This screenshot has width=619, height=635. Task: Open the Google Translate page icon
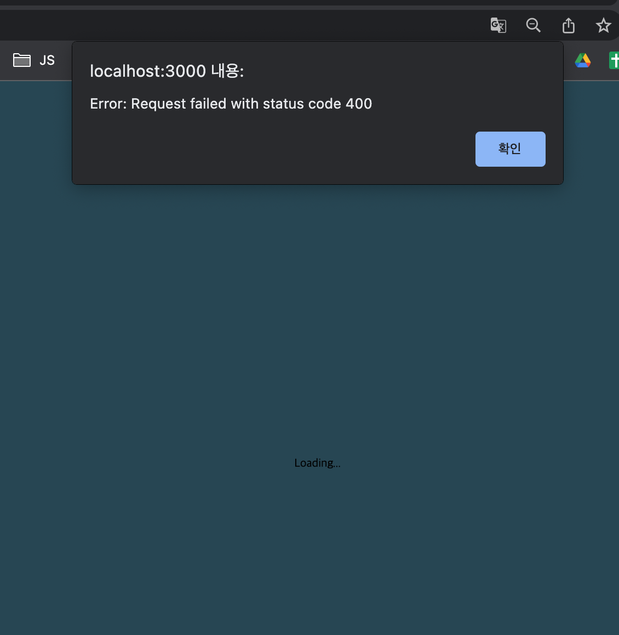pos(498,26)
